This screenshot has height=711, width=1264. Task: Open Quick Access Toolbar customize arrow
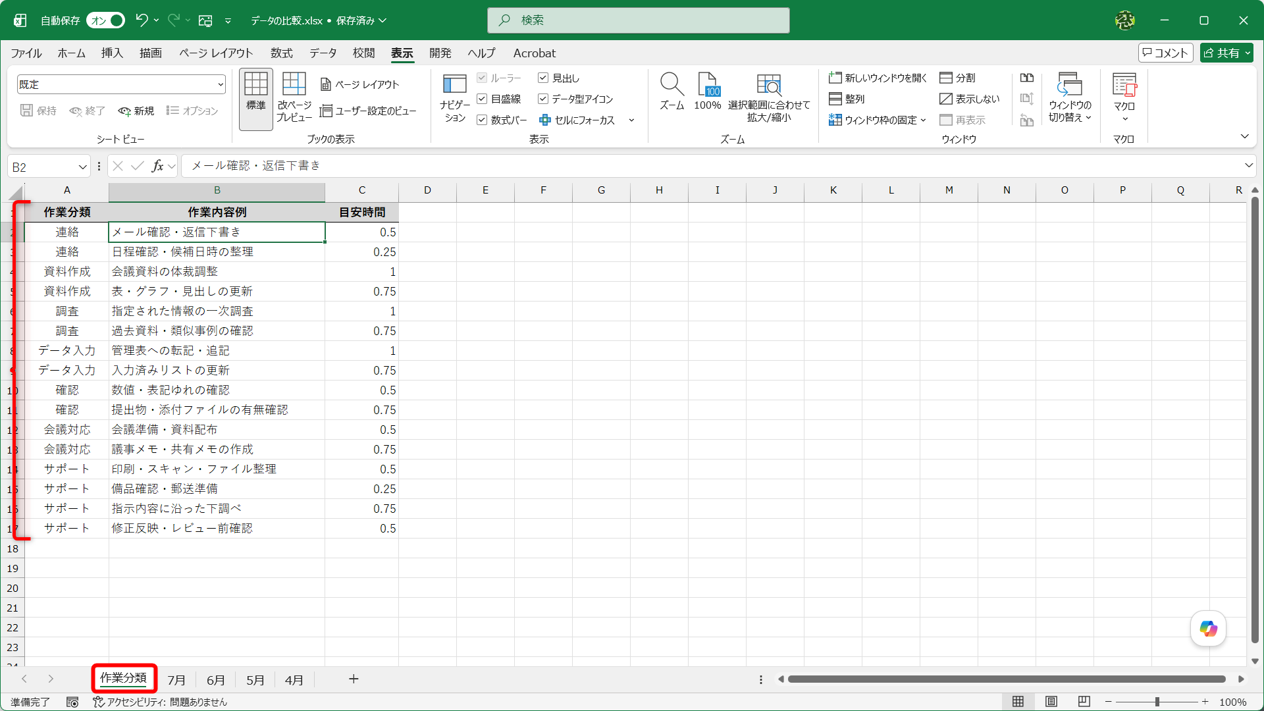(228, 20)
